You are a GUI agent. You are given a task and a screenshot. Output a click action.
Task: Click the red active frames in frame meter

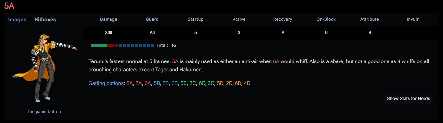click(113, 45)
